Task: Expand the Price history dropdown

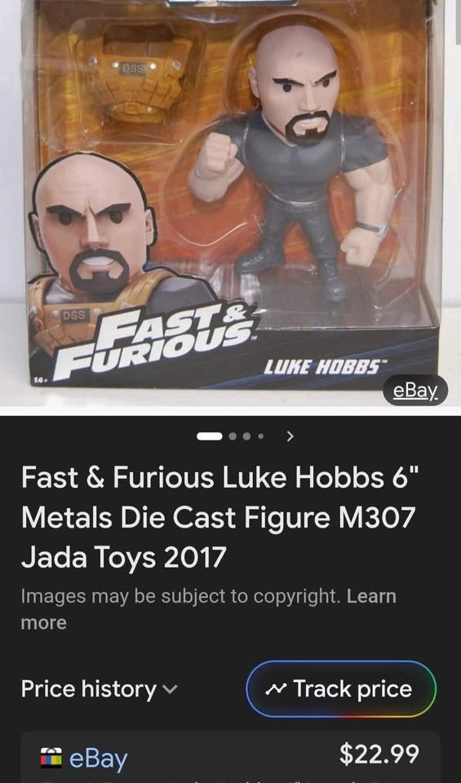Action: [x=99, y=689]
